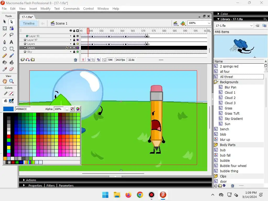Image resolution: width=268 pixels, height=201 pixels.
Task: Switch to the Filters tab
Action: [x=51, y=186]
